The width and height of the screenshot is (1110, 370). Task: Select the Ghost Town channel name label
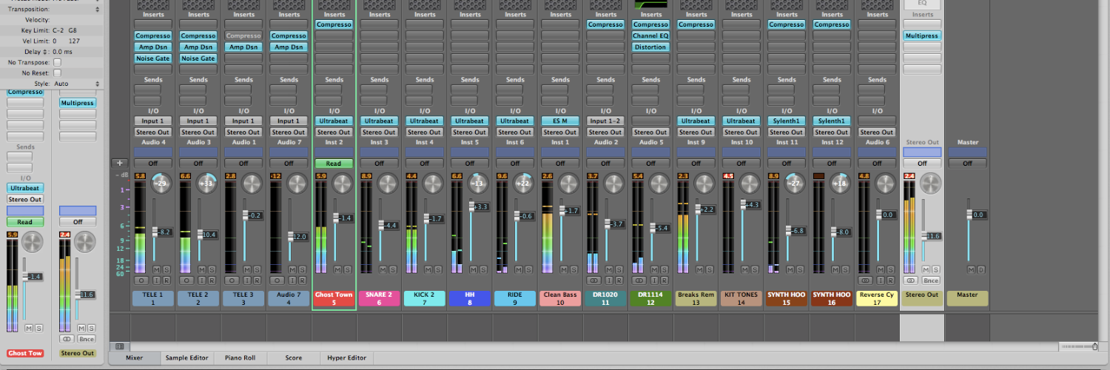coord(334,298)
